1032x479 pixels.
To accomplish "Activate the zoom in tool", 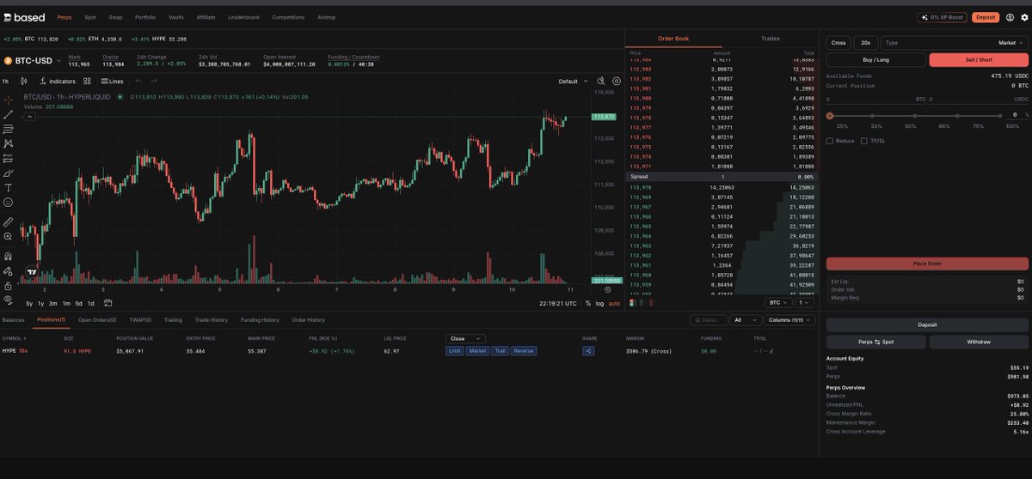I will point(8,236).
